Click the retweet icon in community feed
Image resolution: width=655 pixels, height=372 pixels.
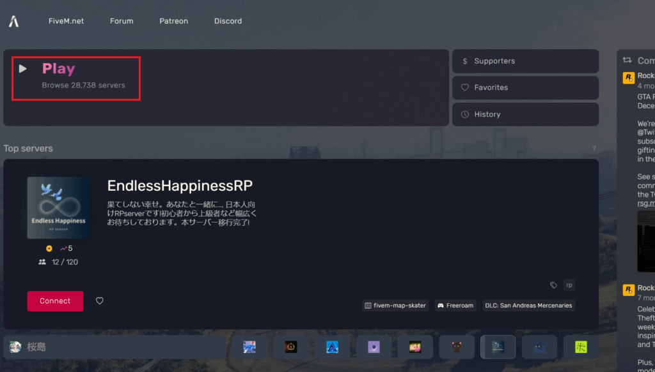pyautogui.click(x=627, y=61)
